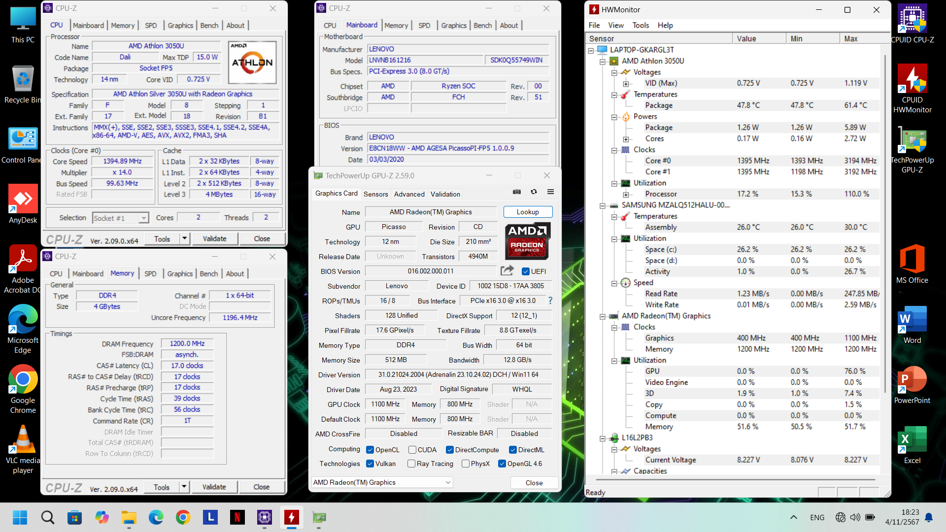Take GPU-Z screenshot with camera icon
The width and height of the screenshot is (946, 532).
(x=517, y=192)
